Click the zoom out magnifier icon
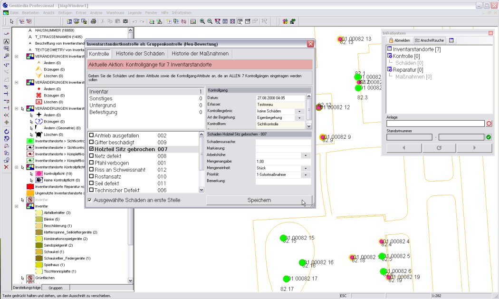 click(x=210, y=21)
